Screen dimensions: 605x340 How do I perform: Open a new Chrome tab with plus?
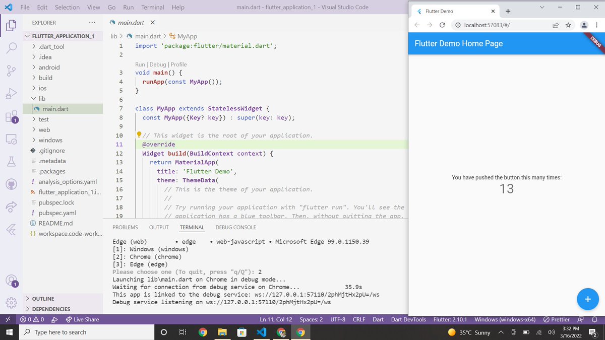[508, 11]
